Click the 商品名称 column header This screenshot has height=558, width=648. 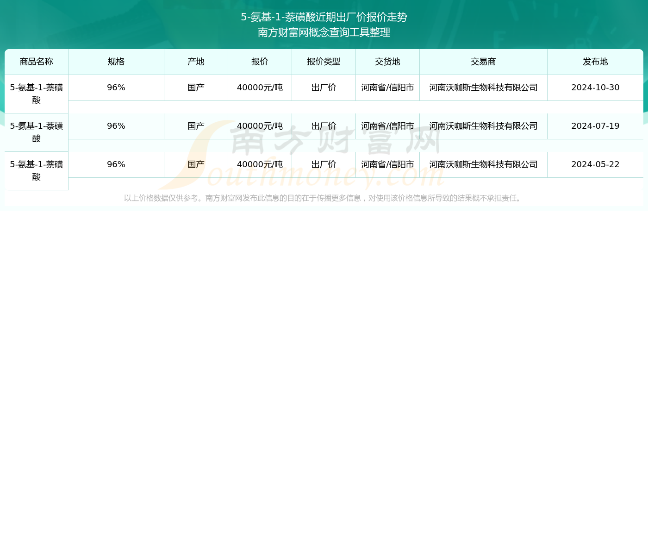click(37, 62)
